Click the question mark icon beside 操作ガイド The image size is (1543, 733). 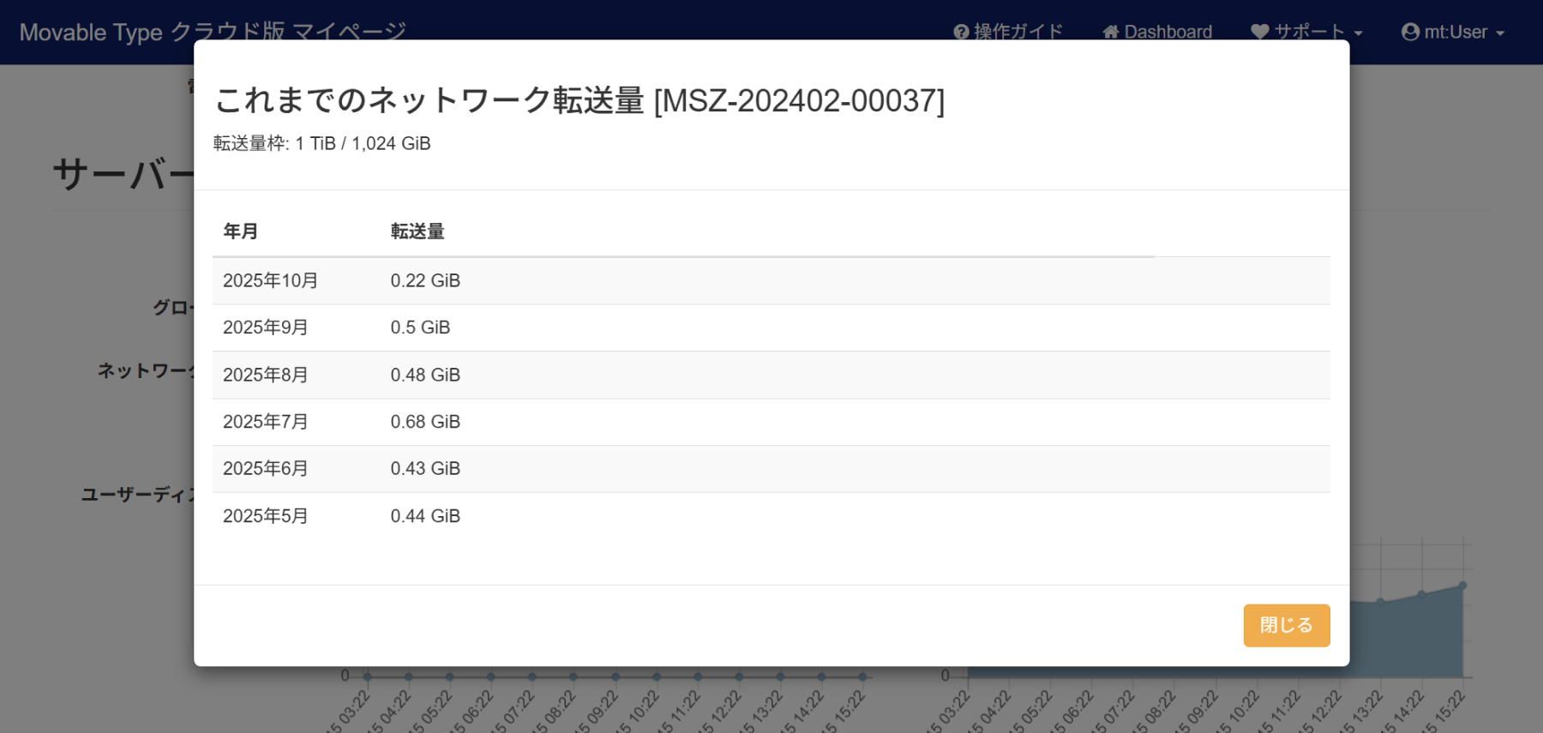(961, 32)
